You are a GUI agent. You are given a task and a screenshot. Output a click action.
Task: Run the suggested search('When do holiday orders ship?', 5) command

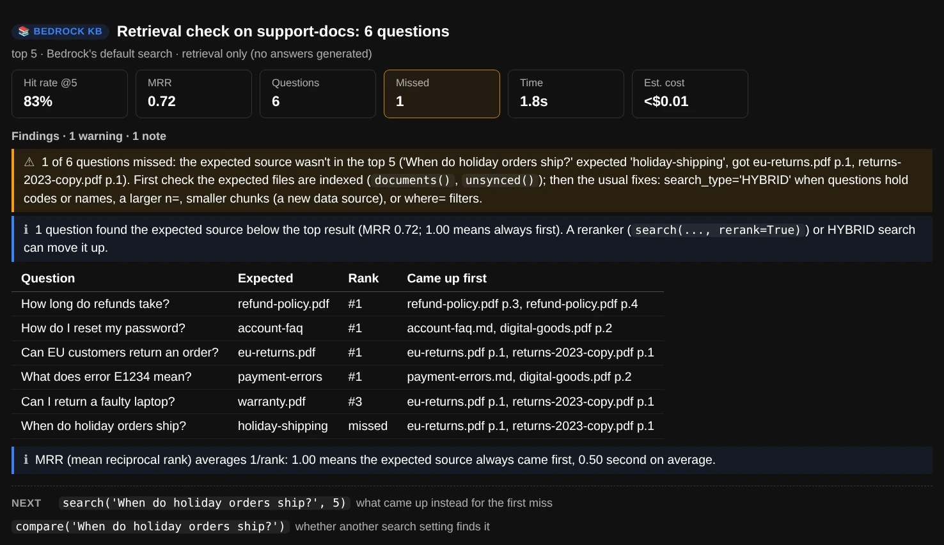click(204, 503)
